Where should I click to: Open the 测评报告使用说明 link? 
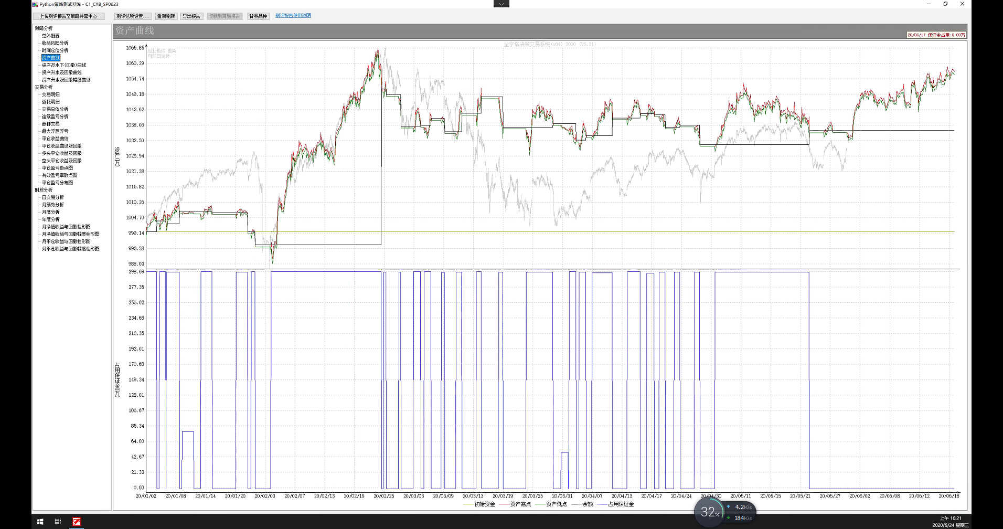click(293, 16)
